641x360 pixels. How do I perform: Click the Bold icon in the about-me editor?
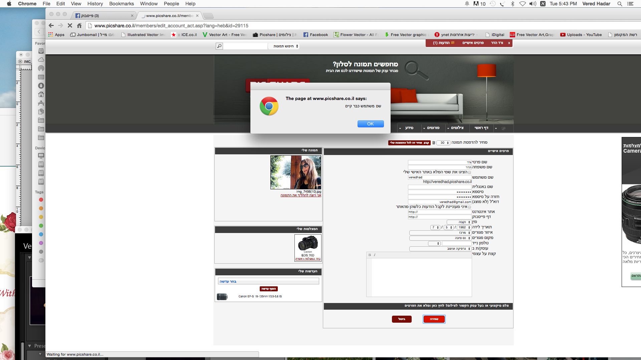(x=370, y=255)
